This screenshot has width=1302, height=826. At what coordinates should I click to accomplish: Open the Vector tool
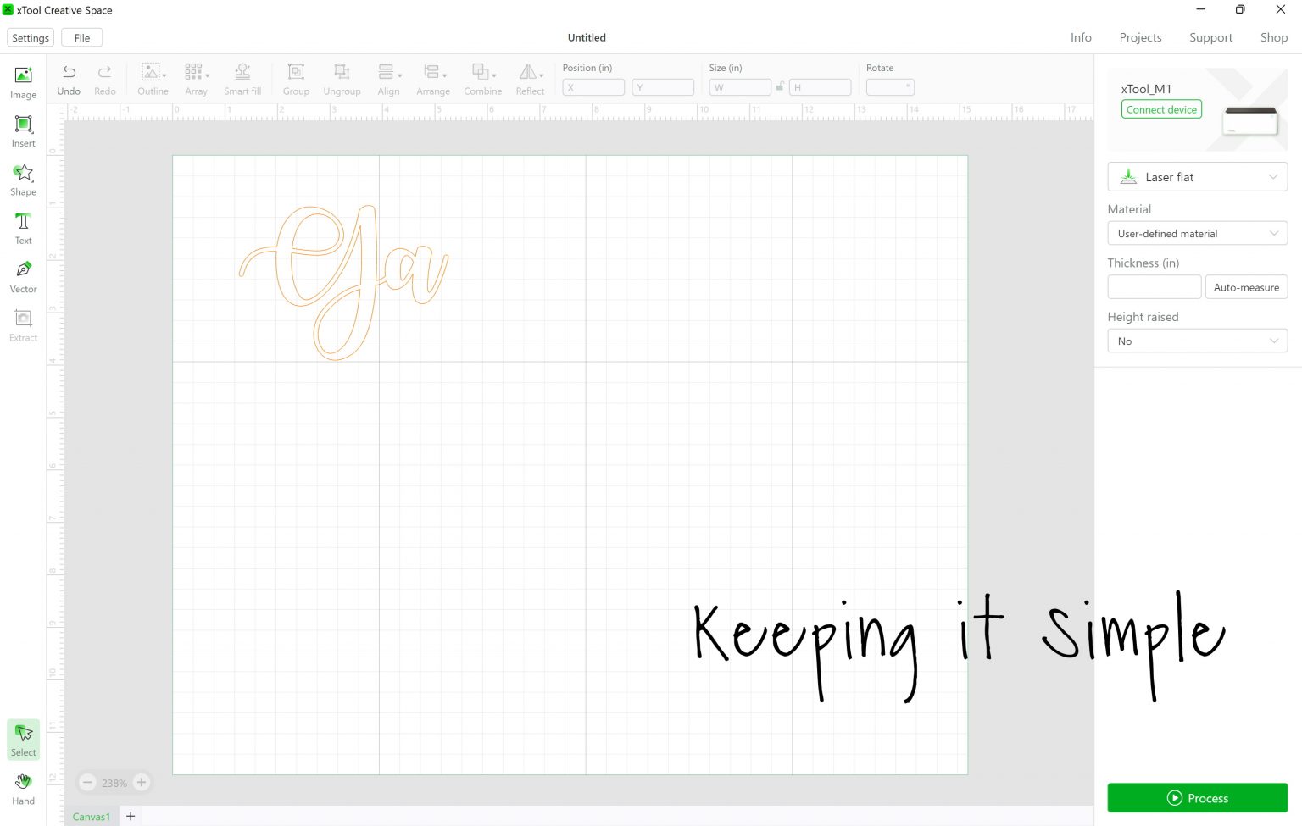pos(23,275)
